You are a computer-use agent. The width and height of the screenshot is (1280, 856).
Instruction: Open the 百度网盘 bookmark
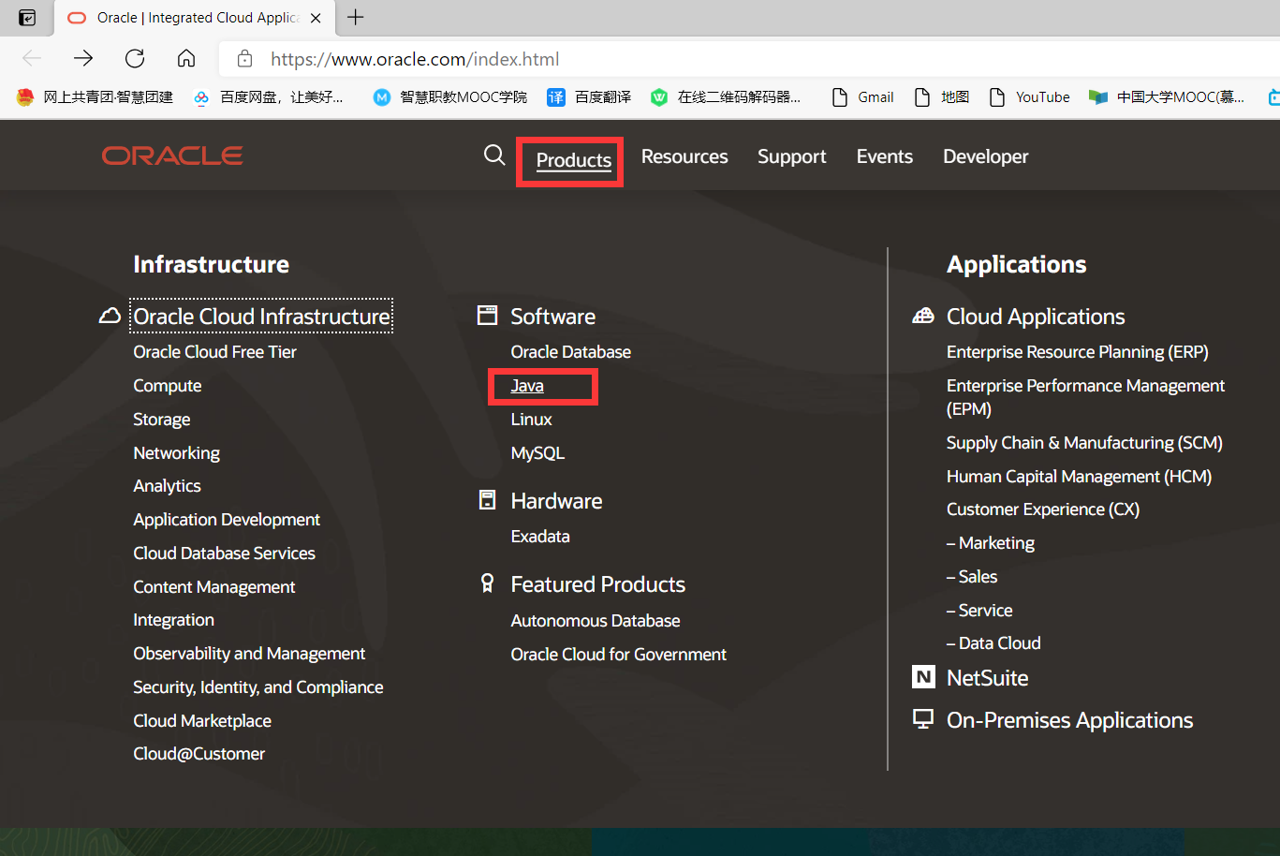click(268, 97)
